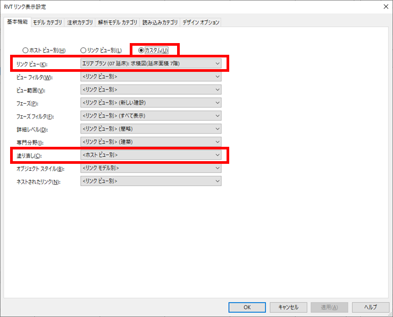The height and width of the screenshot is (317, 393).
Task: Click the 塗り潰し(C) label
Action: coord(29,156)
